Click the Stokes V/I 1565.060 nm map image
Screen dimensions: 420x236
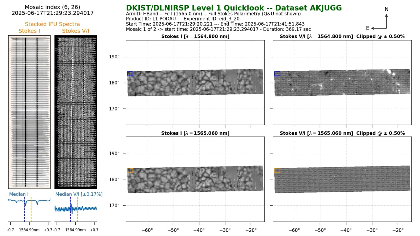coord(342,179)
